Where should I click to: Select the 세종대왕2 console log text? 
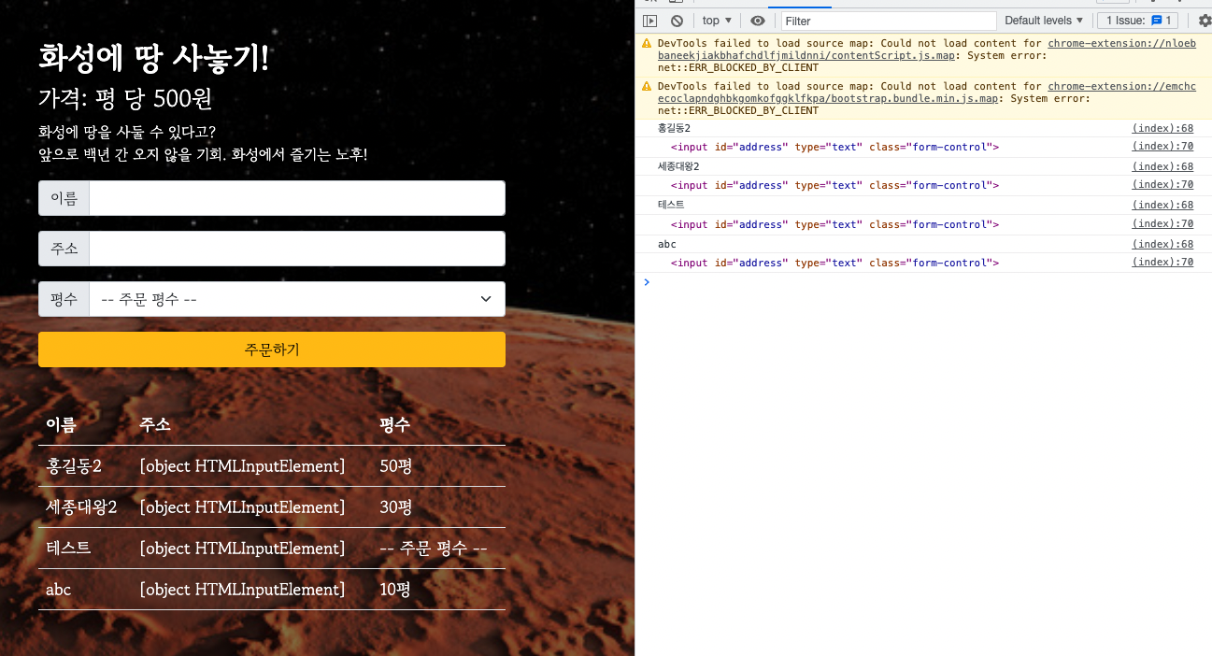(678, 166)
